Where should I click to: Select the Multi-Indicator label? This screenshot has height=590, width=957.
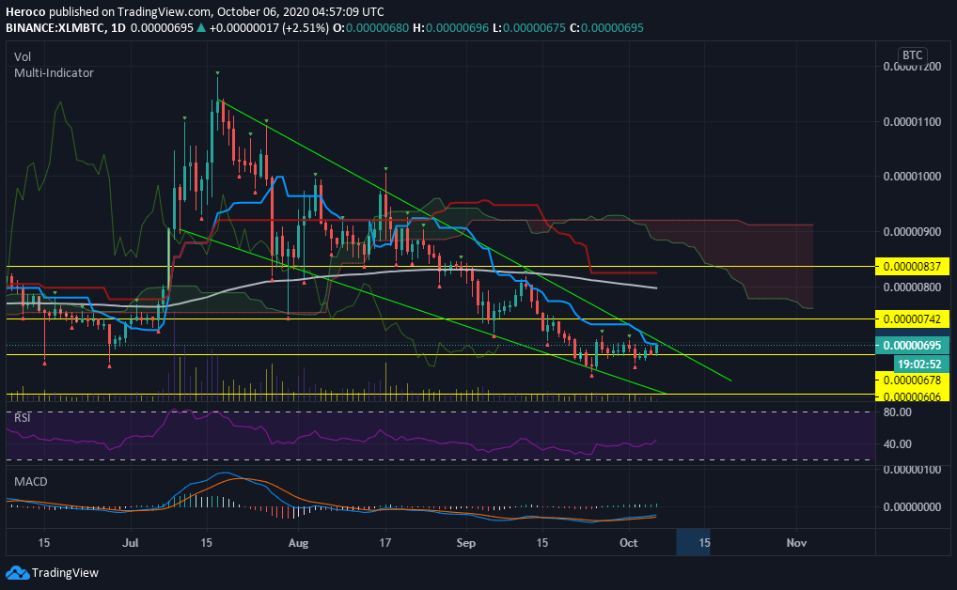point(54,72)
